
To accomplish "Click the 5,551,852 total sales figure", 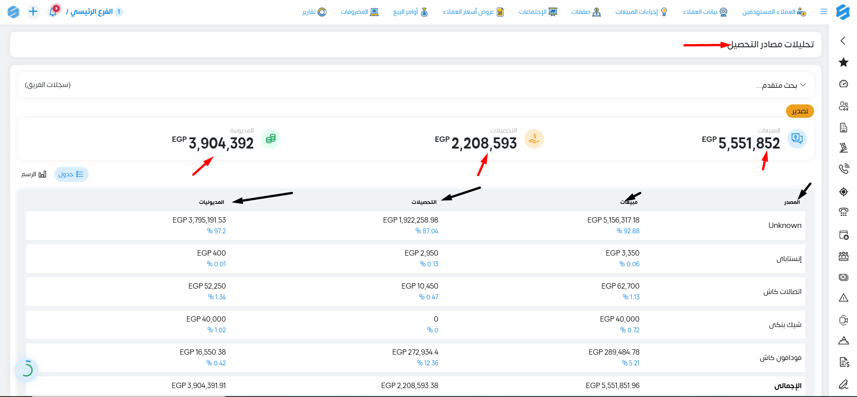I will 749,144.
